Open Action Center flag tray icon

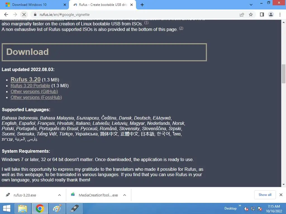260,209
